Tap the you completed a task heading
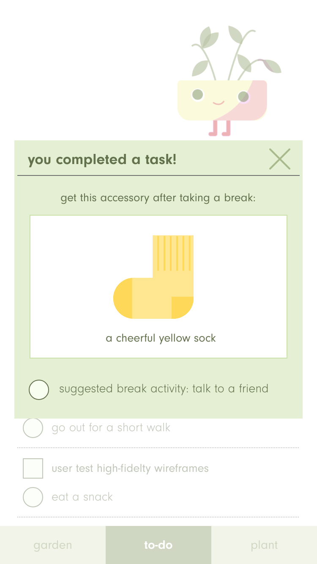 [x=102, y=160]
